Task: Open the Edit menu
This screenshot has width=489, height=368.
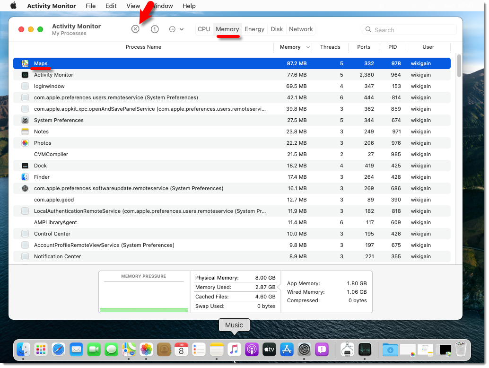Action: (x=111, y=6)
